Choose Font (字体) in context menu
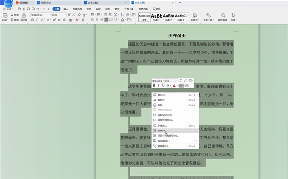288x179 pixels. click(x=175, y=126)
